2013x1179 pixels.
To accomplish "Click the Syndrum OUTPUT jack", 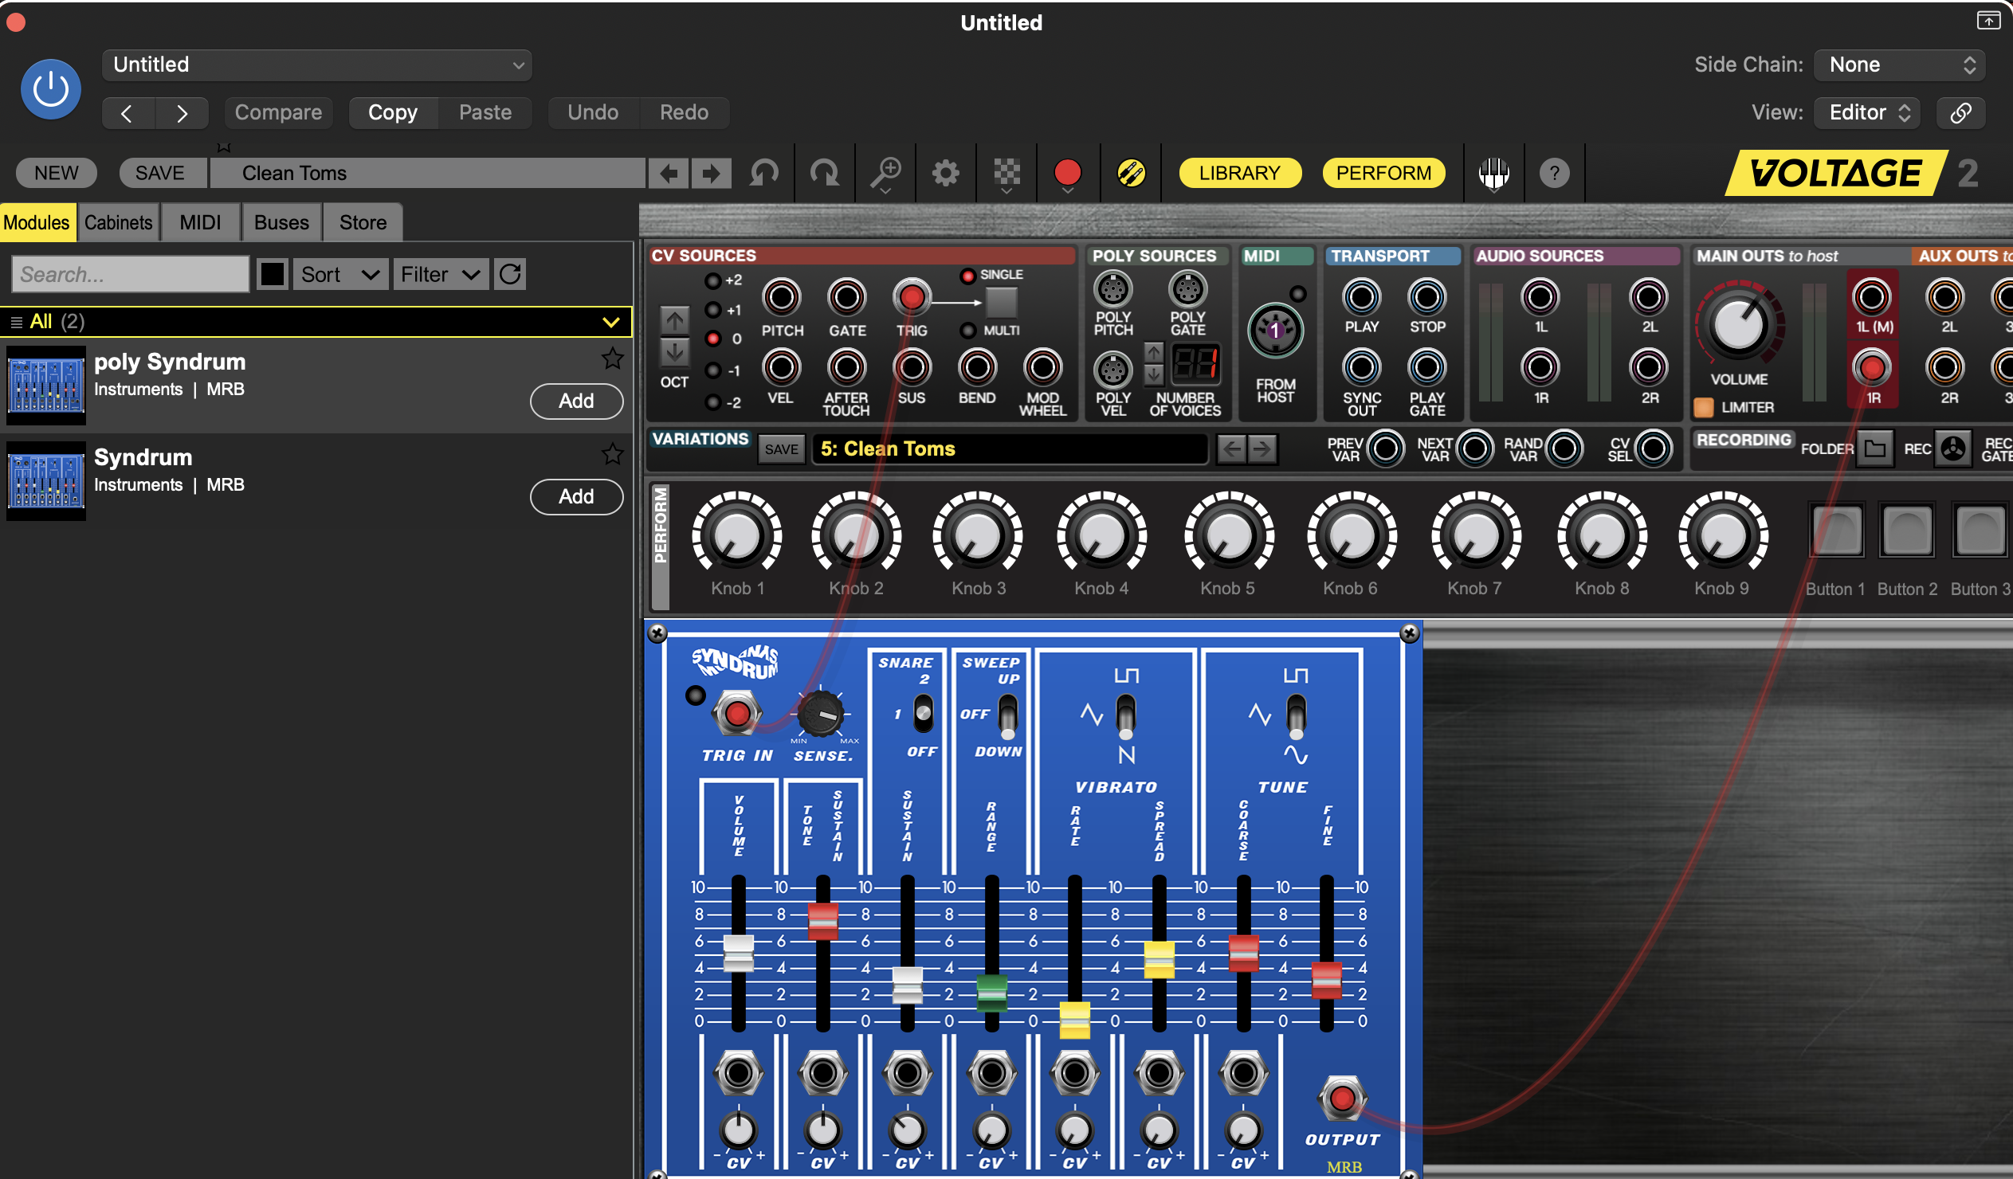I will [1342, 1099].
